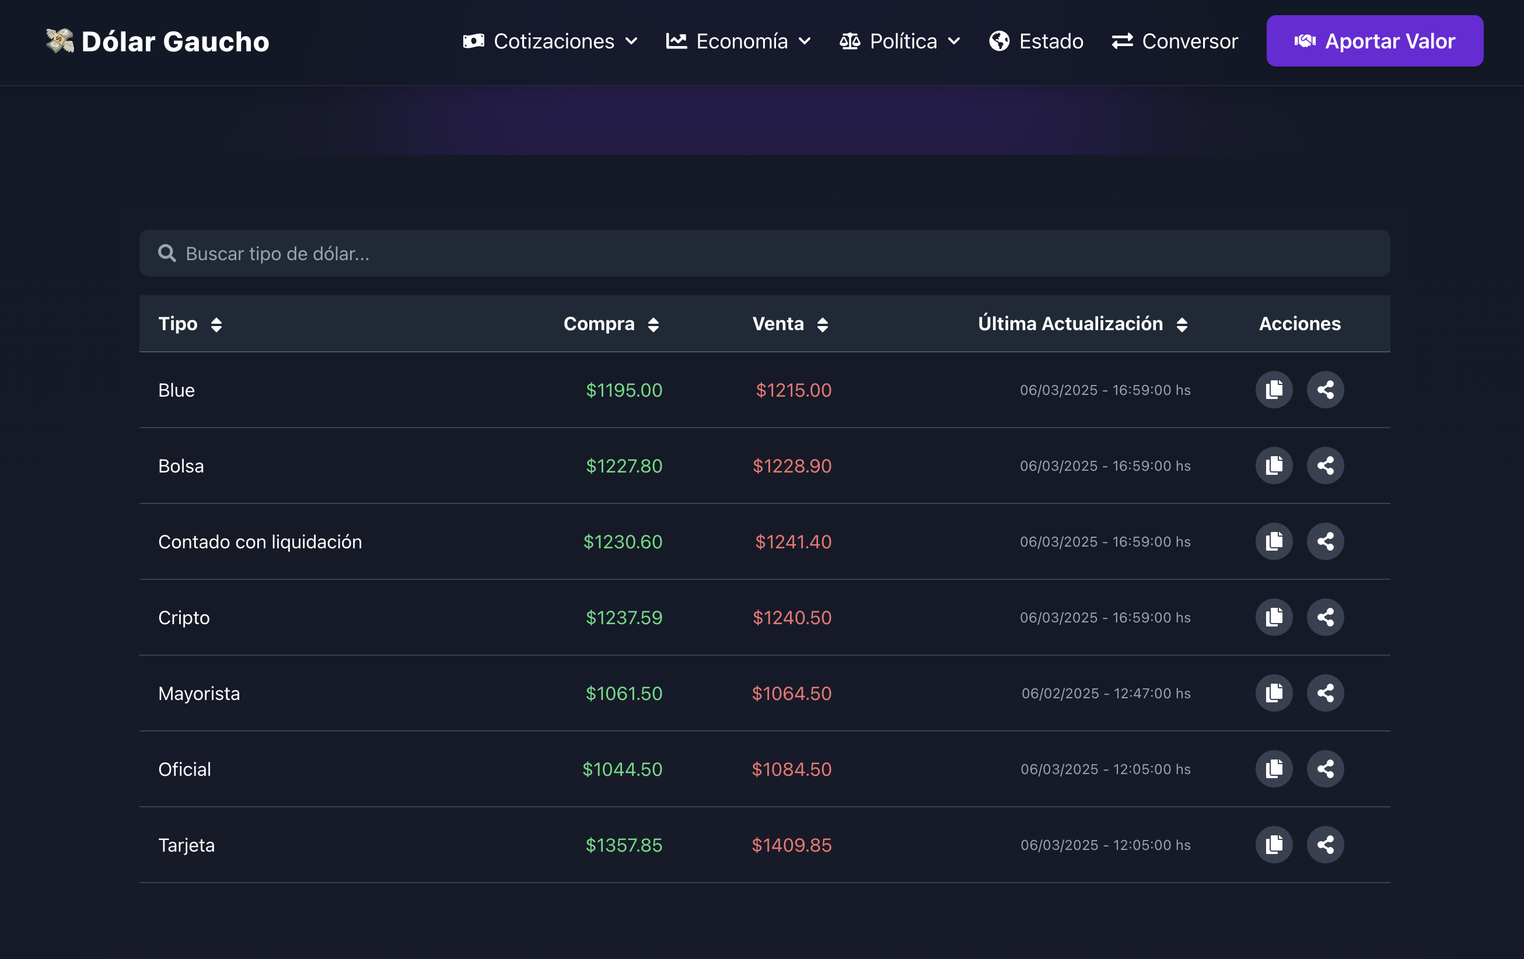Share the Oficial dollar quote
The width and height of the screenshot is (1524, 959).
[x=1325, y=769]
